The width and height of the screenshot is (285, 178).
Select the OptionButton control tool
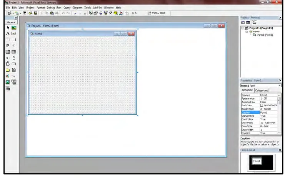[x=14, y=46]
